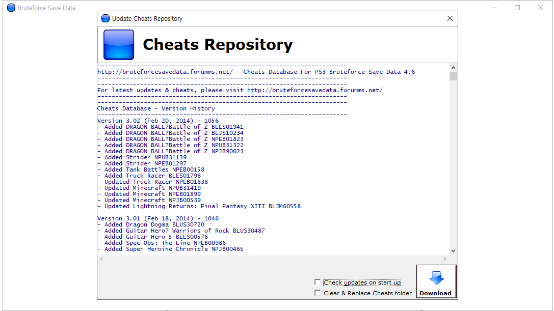Click the 'Version 3.02 (Feb 20, 2014) - 1056' line
The height and width of the screenshot is (311, 554).
coord(158,121)
